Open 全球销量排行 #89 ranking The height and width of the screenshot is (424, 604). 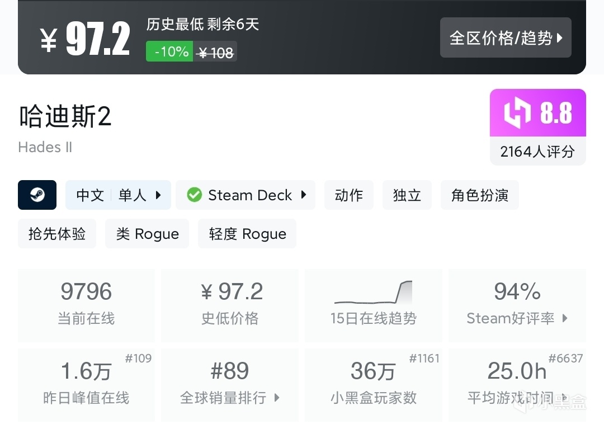(x=229, y=384)
